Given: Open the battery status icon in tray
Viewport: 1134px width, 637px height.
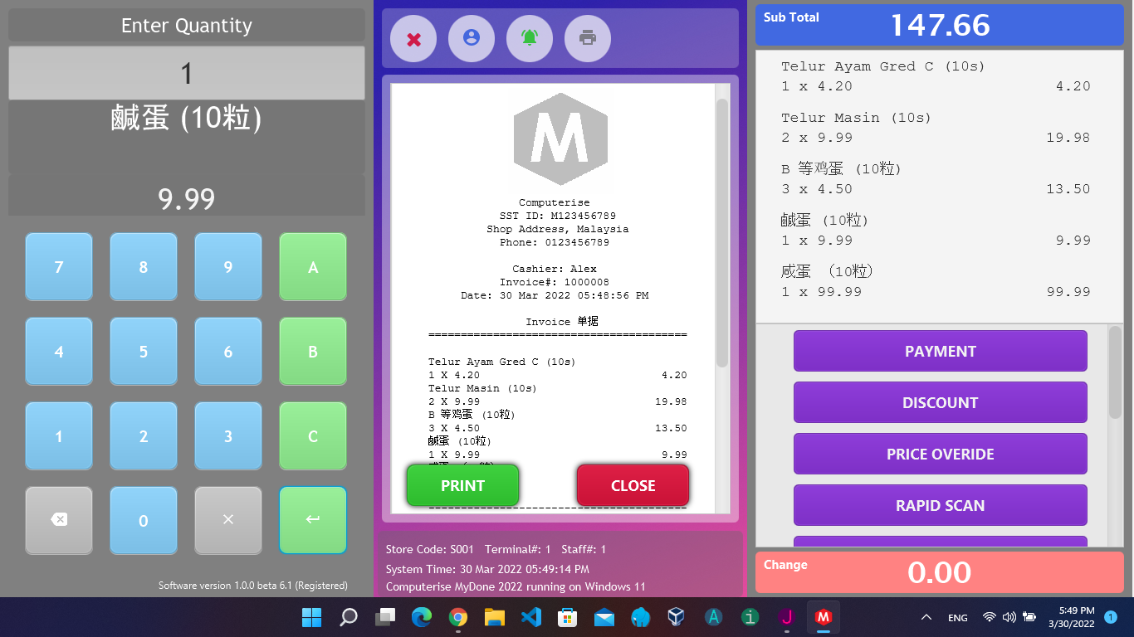Looking at the screenshot, I should 1029,617.
